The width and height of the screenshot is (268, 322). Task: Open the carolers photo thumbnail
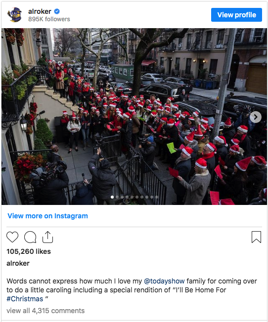tap(134, 117)
